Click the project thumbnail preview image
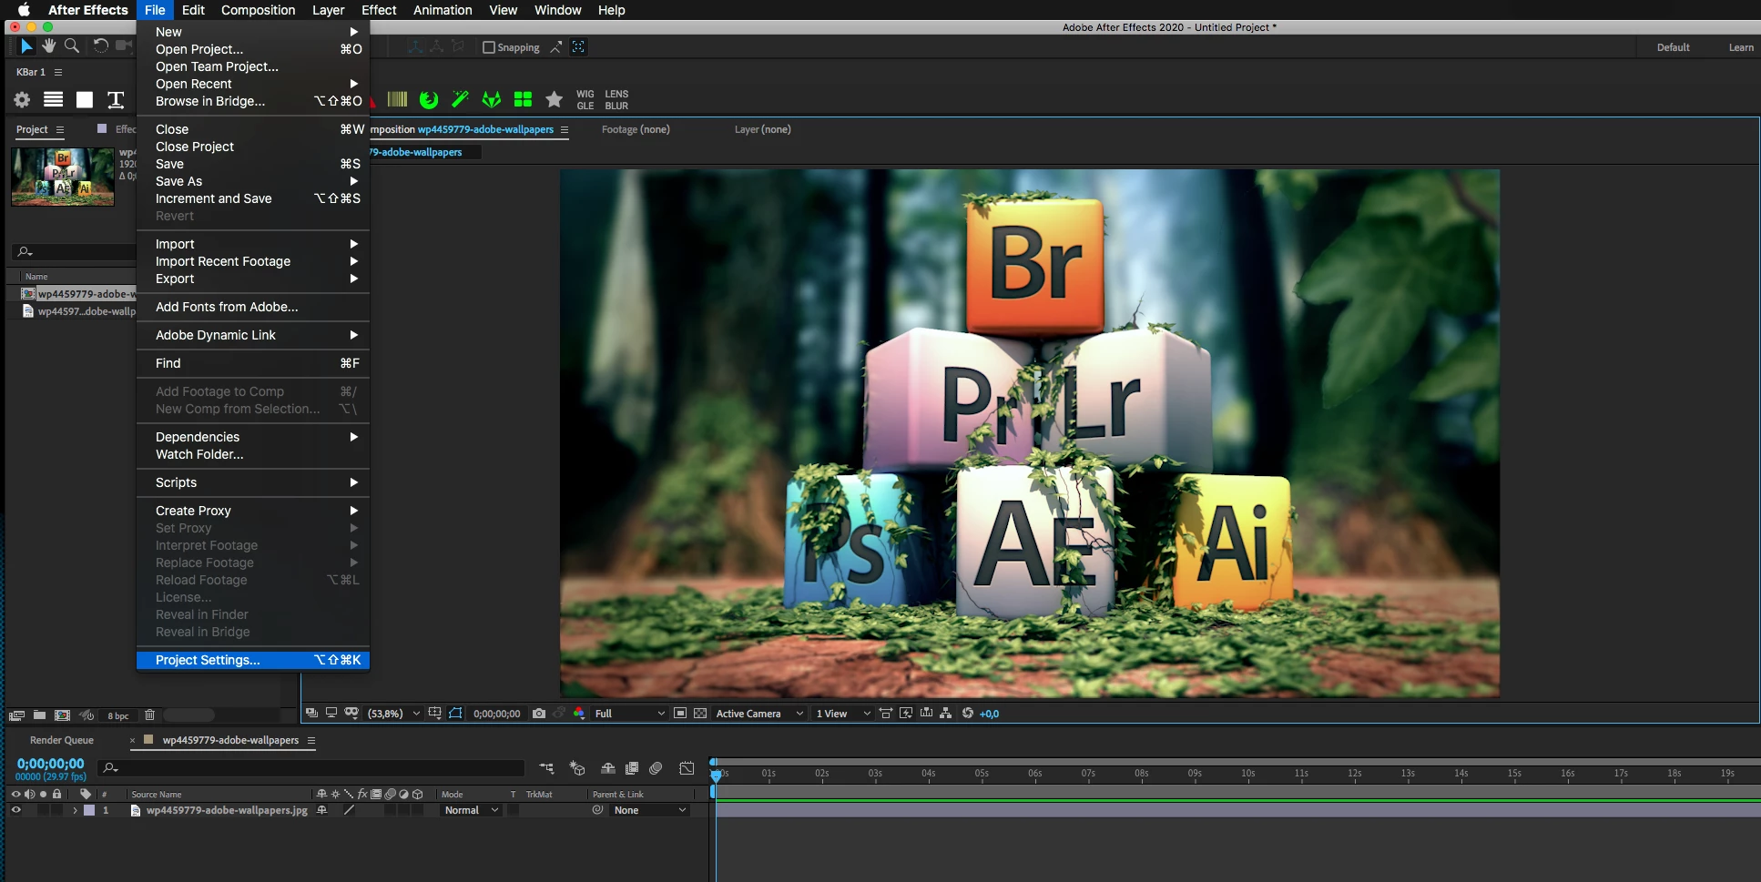1761x882 pixels. 63,177
